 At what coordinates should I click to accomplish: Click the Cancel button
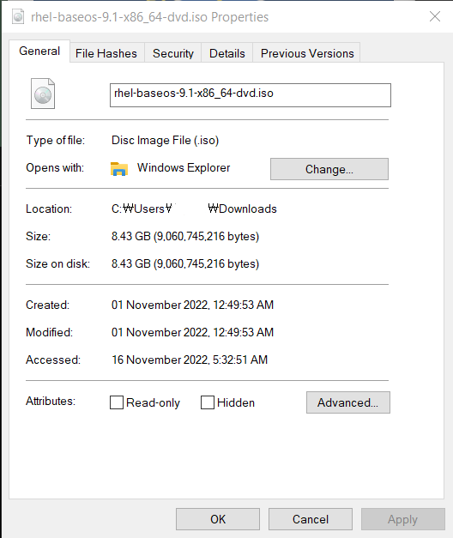point(311,519)
